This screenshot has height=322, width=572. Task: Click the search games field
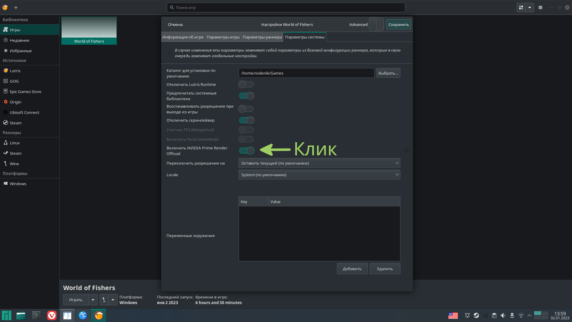pos(286,8)
